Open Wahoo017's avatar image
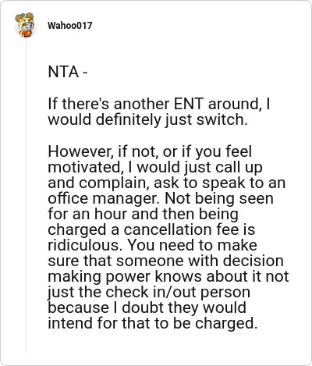The width and height of the screenshot is (312, 366). pyautogui.click(x=25, y=25)
